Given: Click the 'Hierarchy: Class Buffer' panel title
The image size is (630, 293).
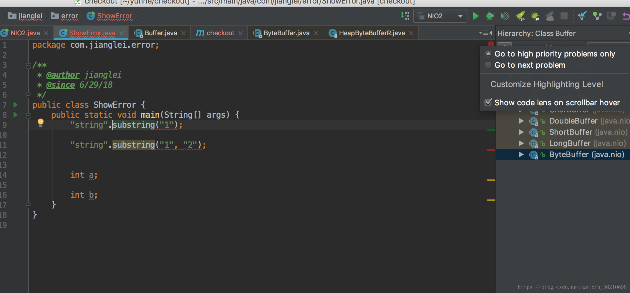Looking at the screenshot, I should 536,34.
